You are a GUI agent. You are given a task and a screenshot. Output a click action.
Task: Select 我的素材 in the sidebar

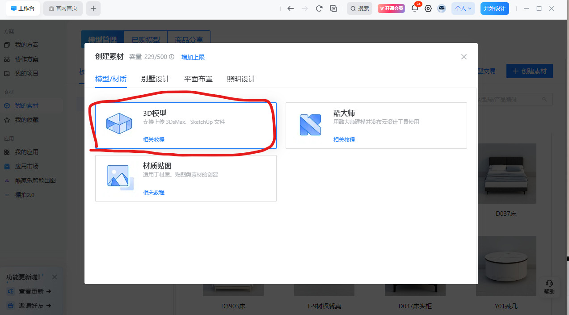(x=27, y=105)
